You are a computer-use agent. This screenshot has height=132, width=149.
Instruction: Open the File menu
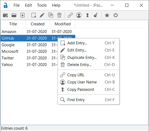point(16,5)
